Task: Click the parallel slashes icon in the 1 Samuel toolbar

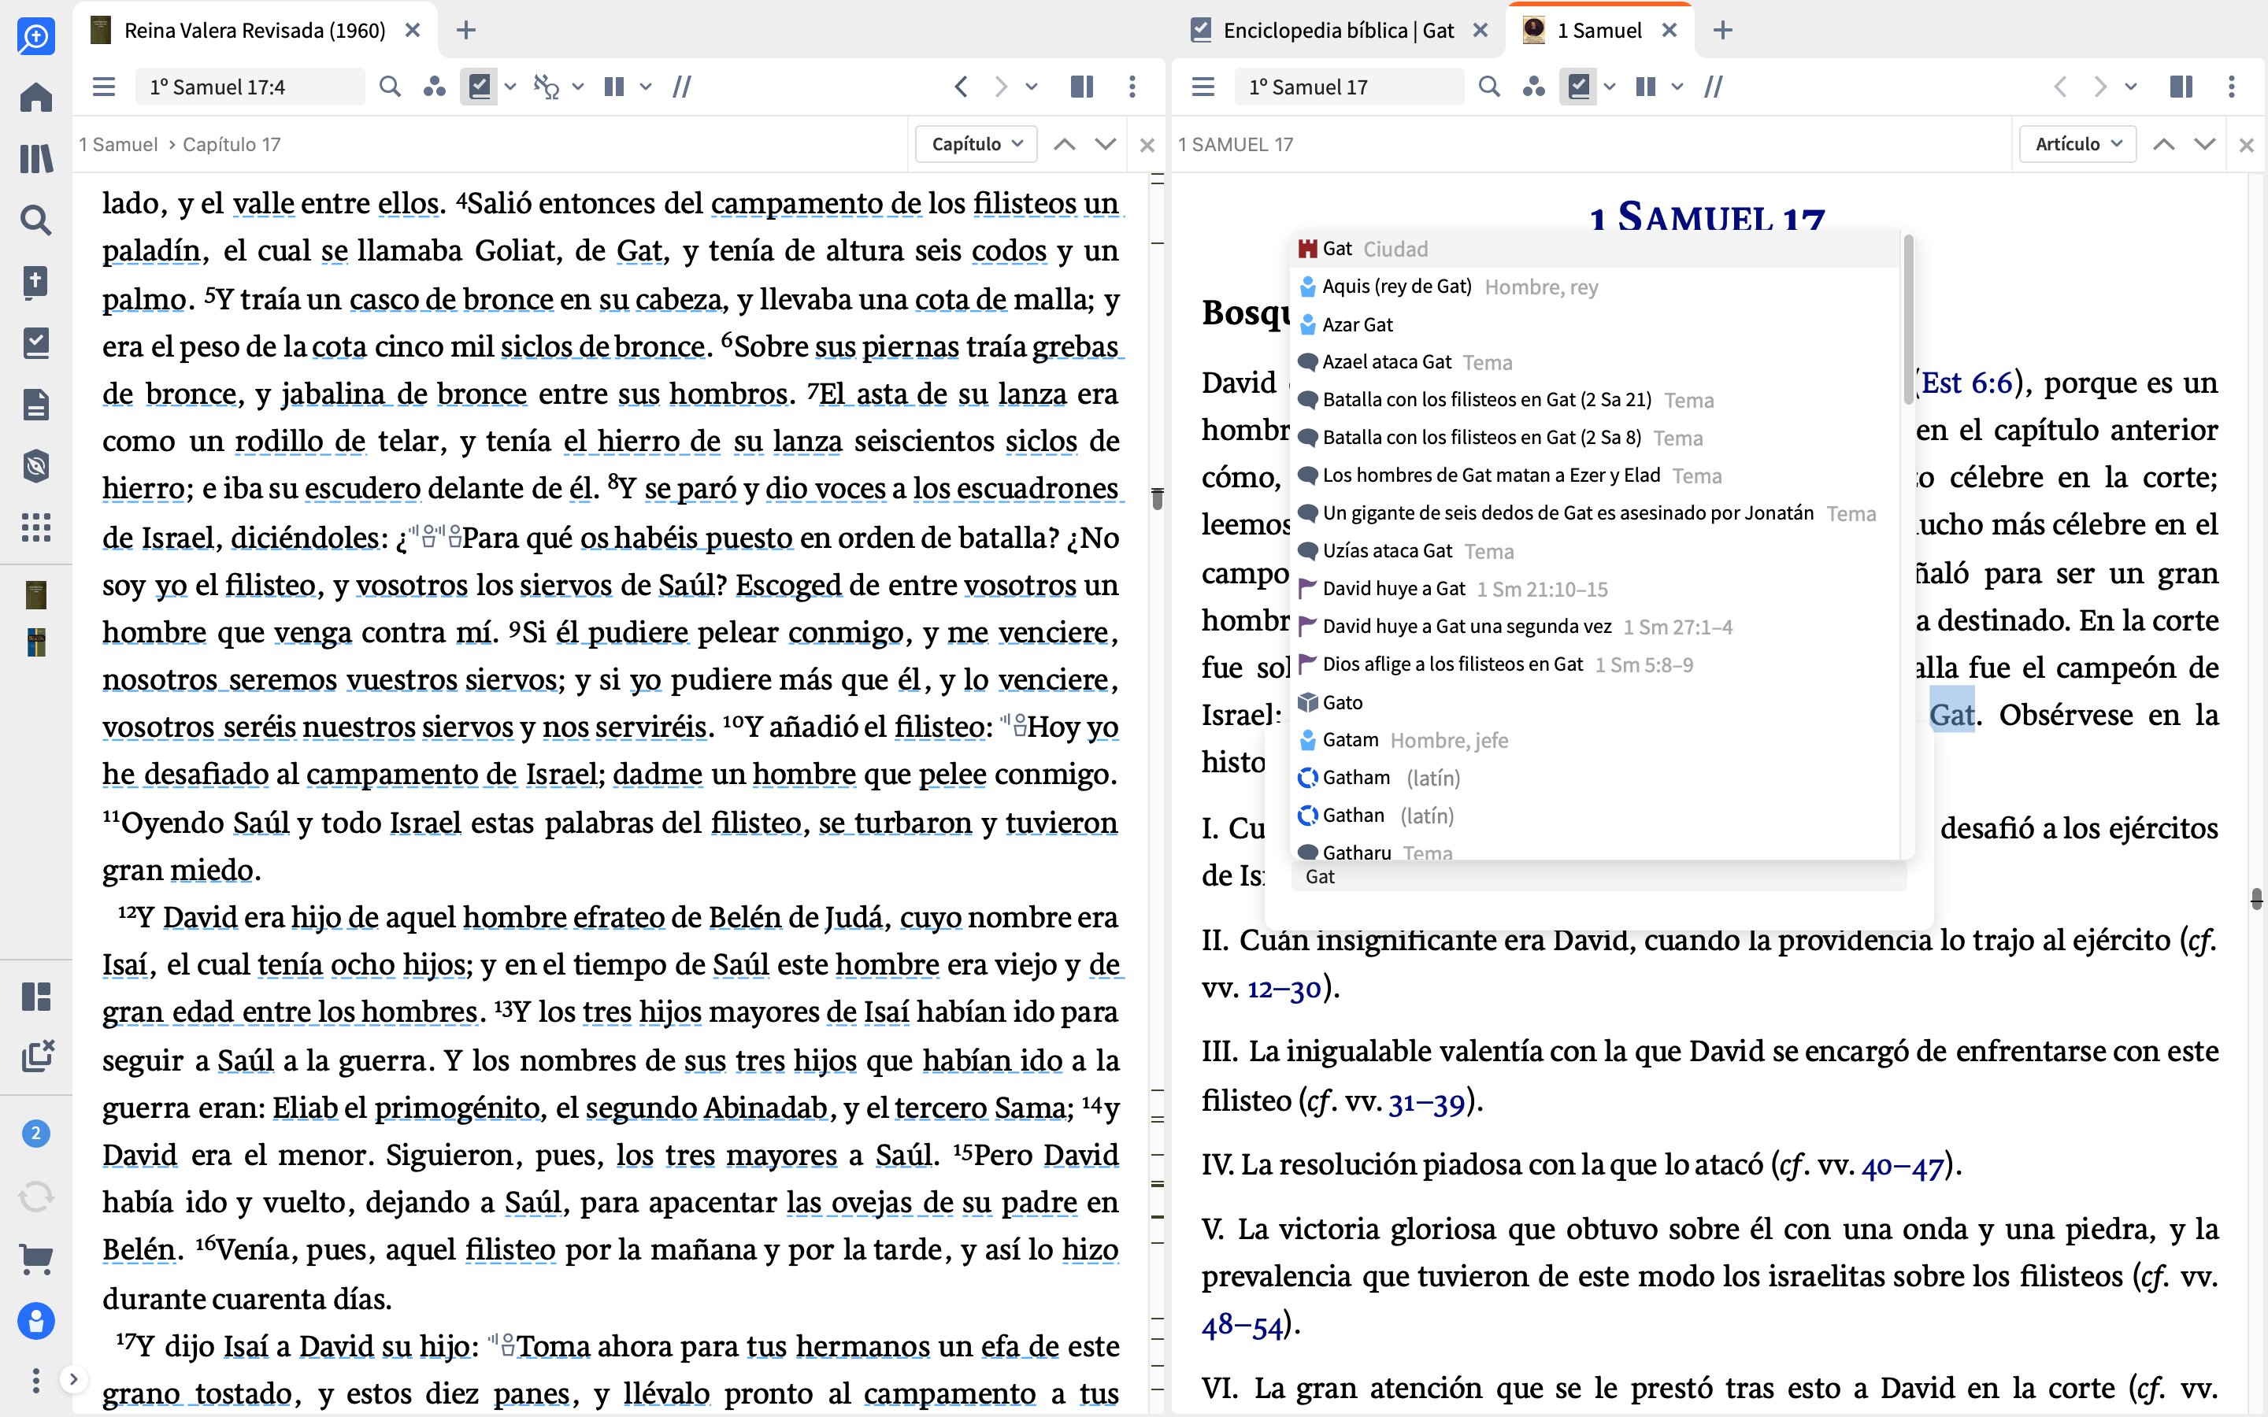Action: pyautogui.click(x=1713, y=87)
